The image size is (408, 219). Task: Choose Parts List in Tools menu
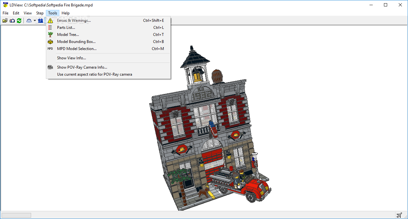coord(108,28)
